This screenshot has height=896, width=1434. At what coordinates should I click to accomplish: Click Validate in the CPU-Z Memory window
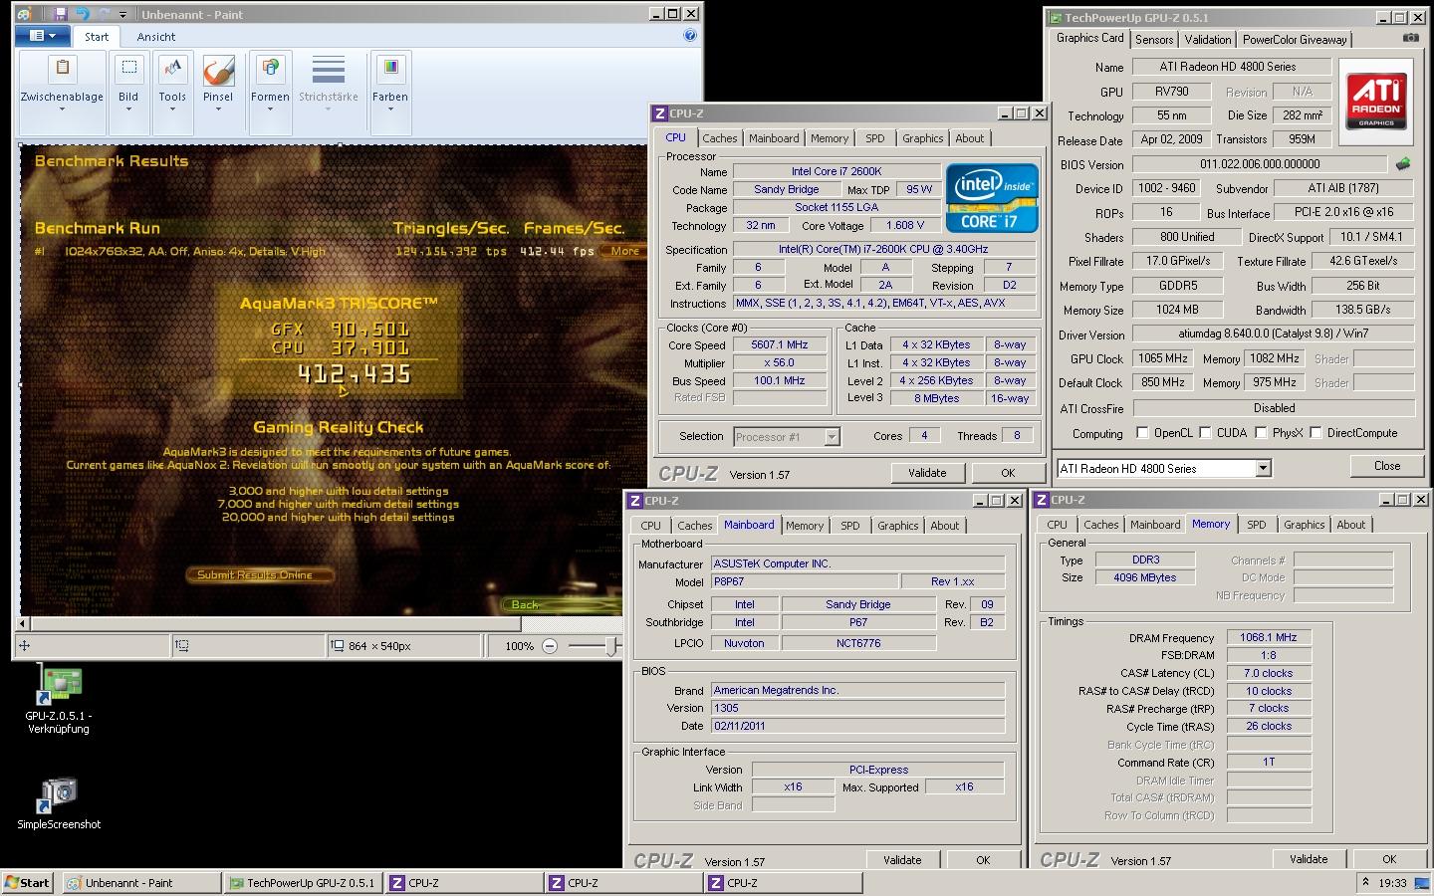click(1309, 859)
